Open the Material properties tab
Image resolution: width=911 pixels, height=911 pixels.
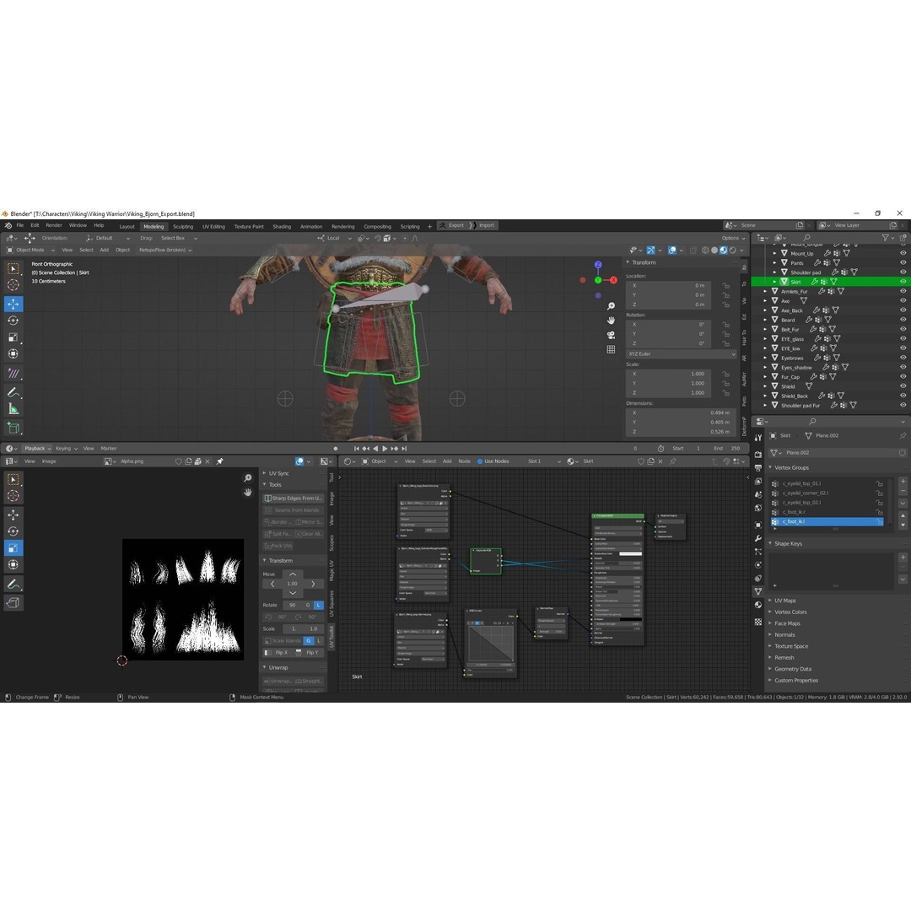click(758, 605)
